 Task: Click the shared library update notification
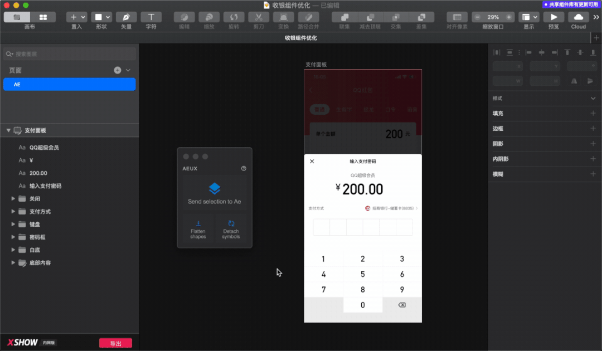pos(571,4)
